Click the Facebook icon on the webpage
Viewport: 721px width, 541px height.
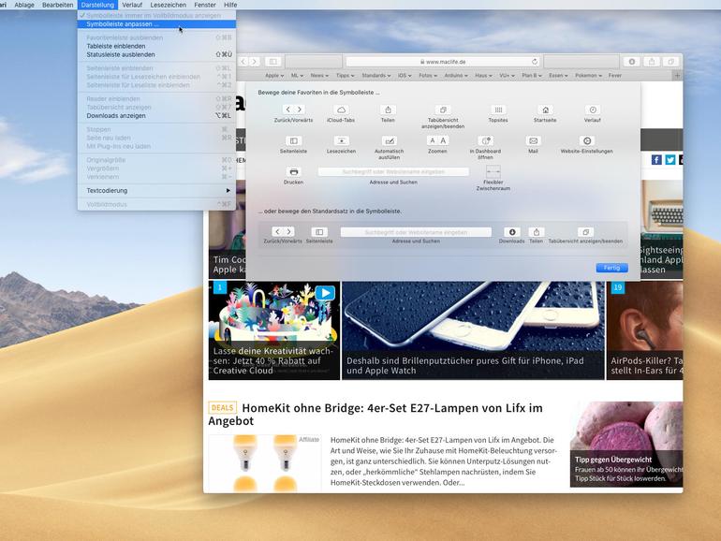tap(656, 159)
